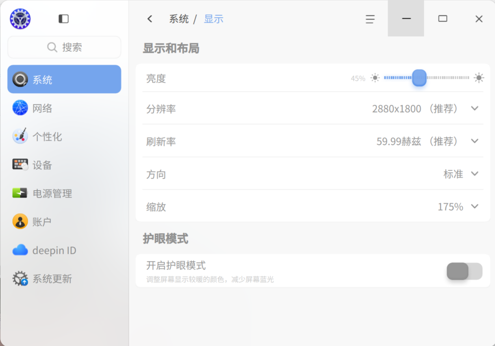Click the high brightness sun icon
The width and height of the screenshot is (495, 346).
click(479, 78)
